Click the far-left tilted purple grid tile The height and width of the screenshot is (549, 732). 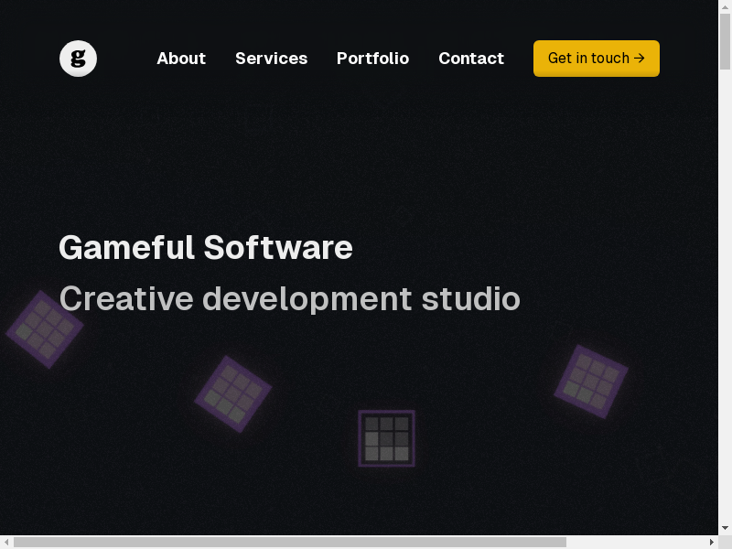click(44, 329)
